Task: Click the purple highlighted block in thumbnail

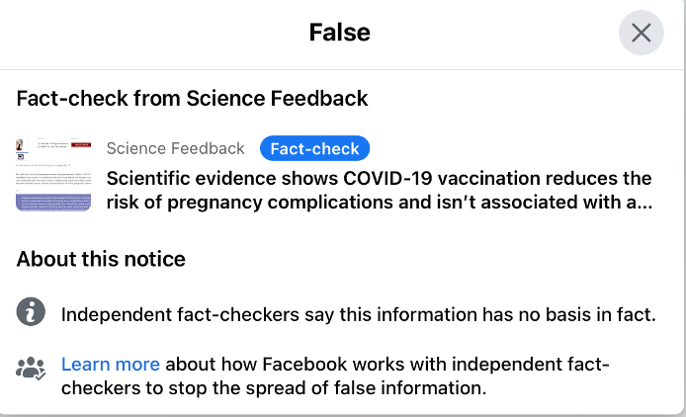Action: [x=54, y=200]
